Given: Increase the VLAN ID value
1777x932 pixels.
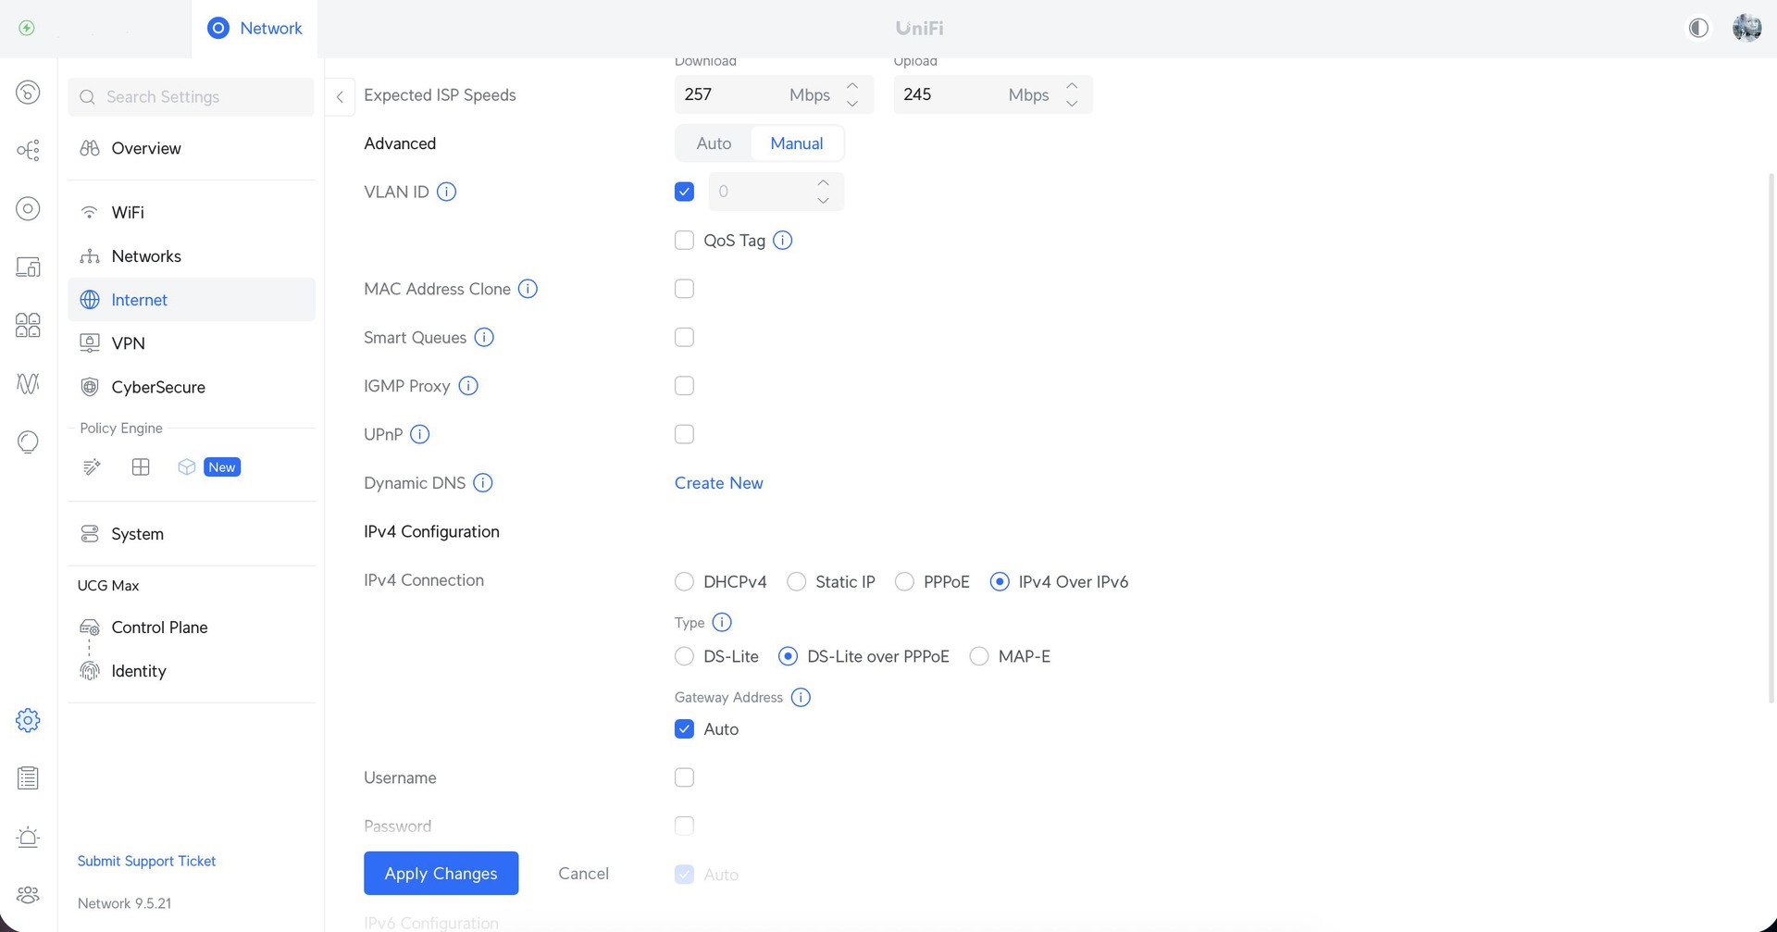Looking at the screenshot, I should click(x=823, y=182).
